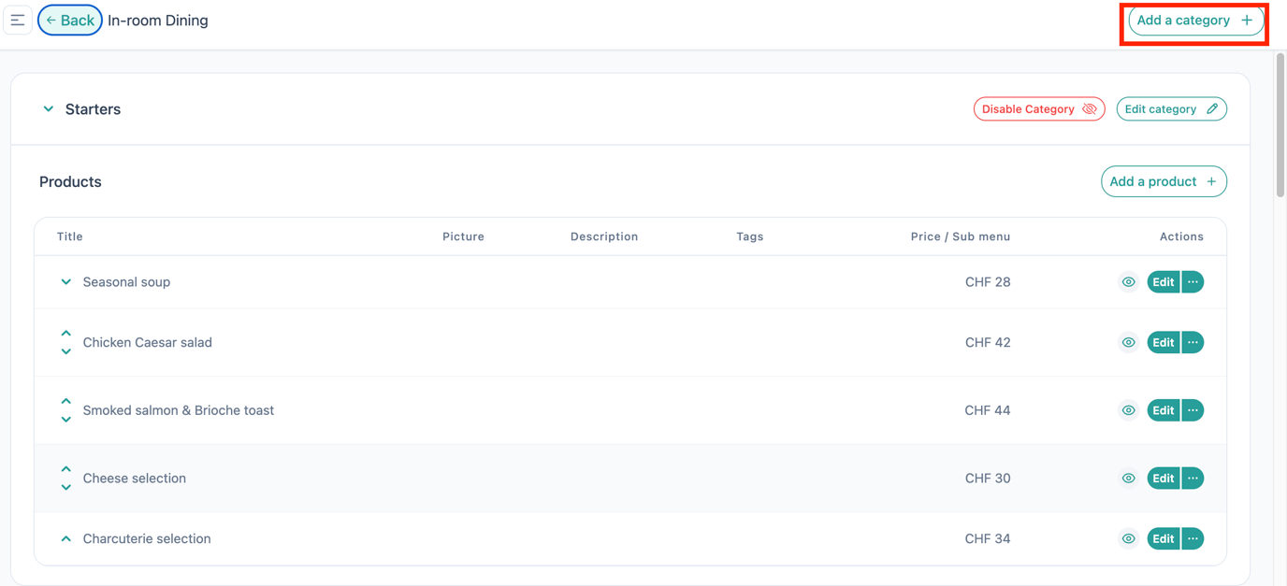Click the more actions icon for Seasonal soup
Image resolution: width=1287 pixels, height=586 pixels.
[x=1192, y=281]
